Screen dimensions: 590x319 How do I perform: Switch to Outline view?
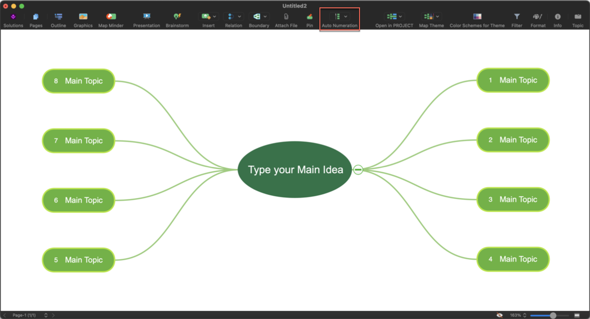click(59, 20)
